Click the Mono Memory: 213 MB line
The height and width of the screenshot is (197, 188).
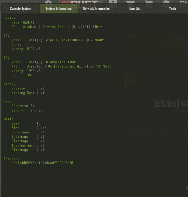pyautogui.click(x=27, y=110)
